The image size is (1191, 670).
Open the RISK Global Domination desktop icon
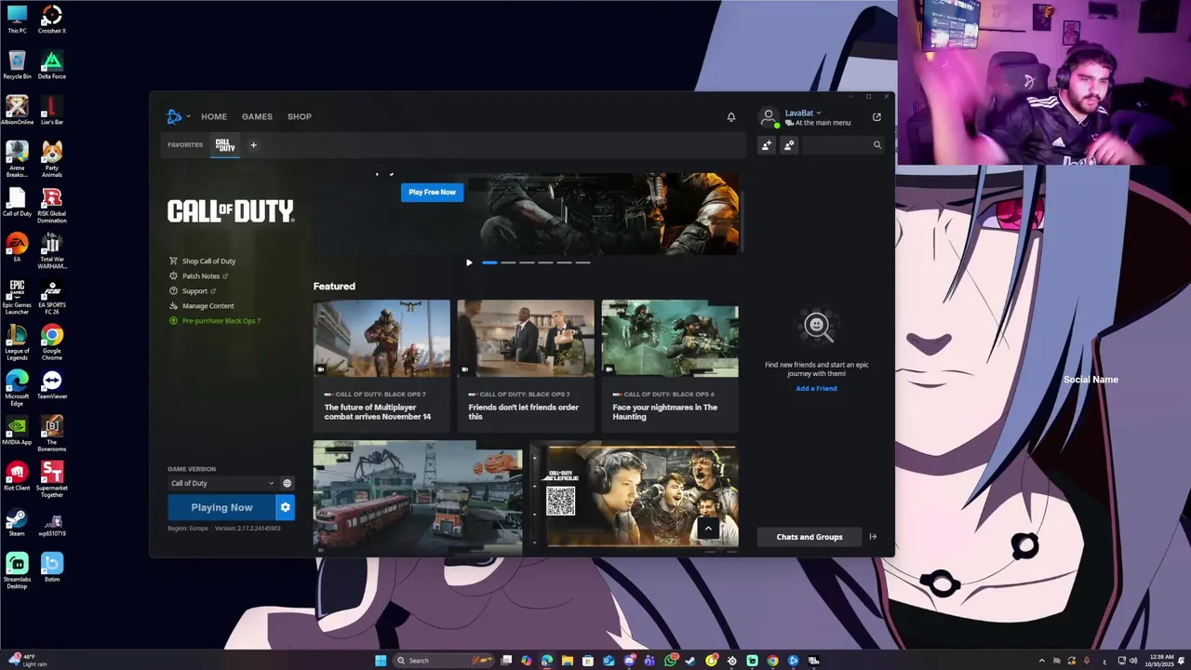click(x=52, y=205)
